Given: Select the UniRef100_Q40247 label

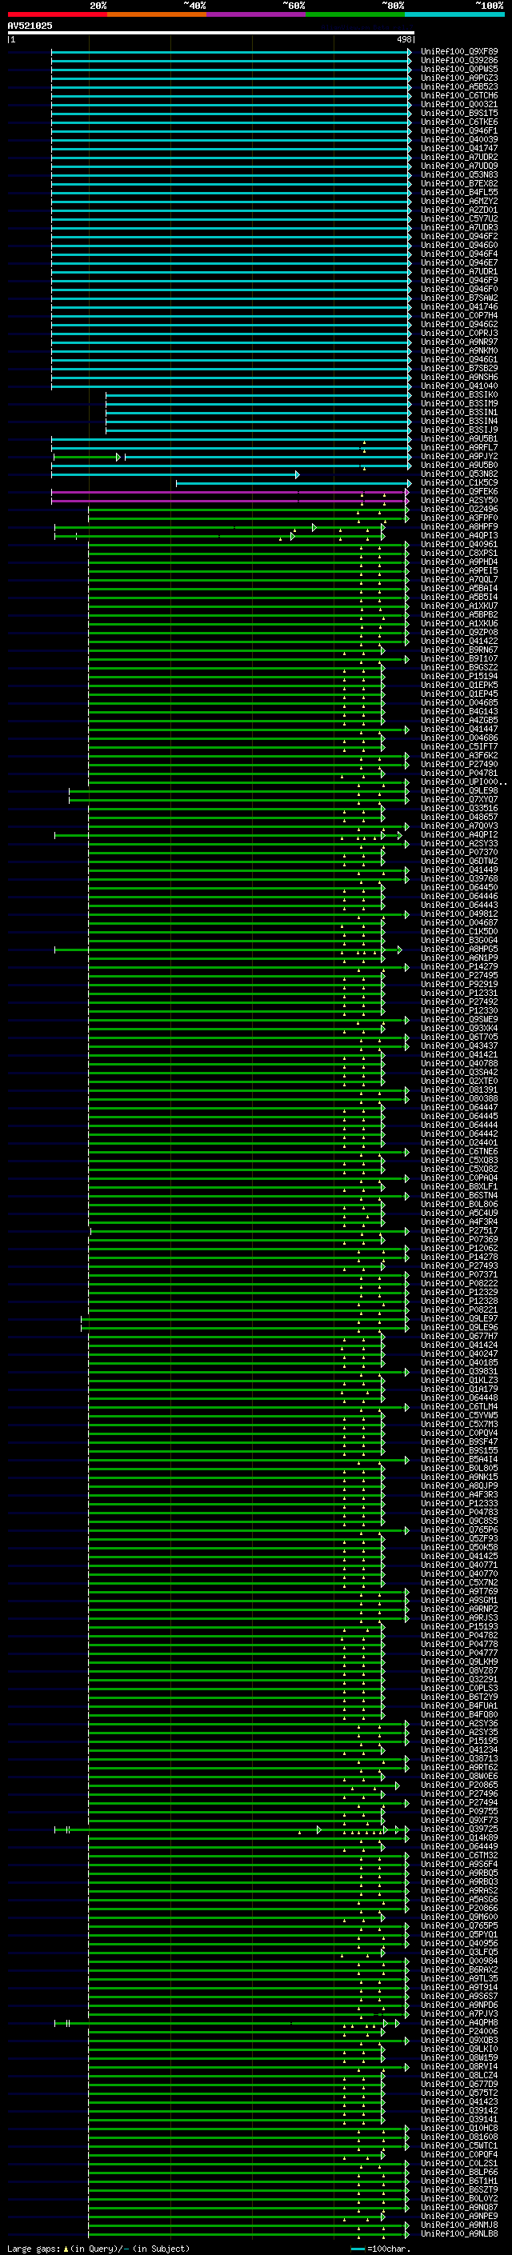Looking at the screenshot, I should (x=458, y=1354).
